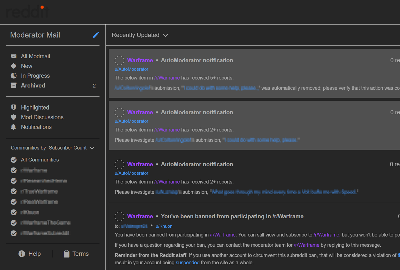
Task: Click the Notifications bell icon
Action: (x=13, y=127)
